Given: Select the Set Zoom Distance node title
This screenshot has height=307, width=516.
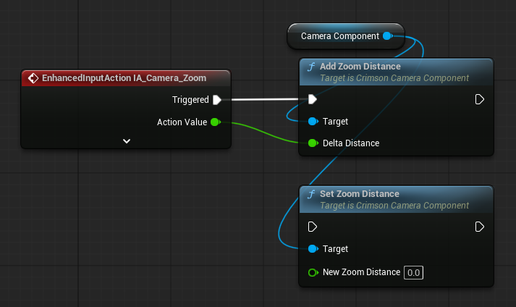Looking at the screenshot, I should (x=360, y=194).
